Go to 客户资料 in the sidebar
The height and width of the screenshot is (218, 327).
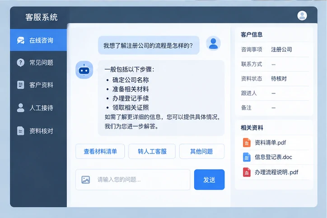[38, 85]
